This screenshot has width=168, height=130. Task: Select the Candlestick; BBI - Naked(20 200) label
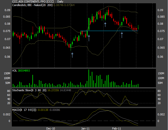point(32,5)
